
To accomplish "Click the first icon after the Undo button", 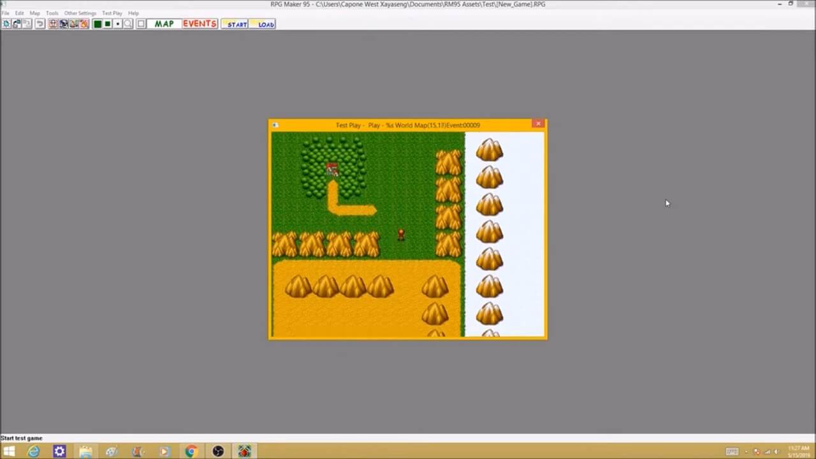I will pos(54,24).
